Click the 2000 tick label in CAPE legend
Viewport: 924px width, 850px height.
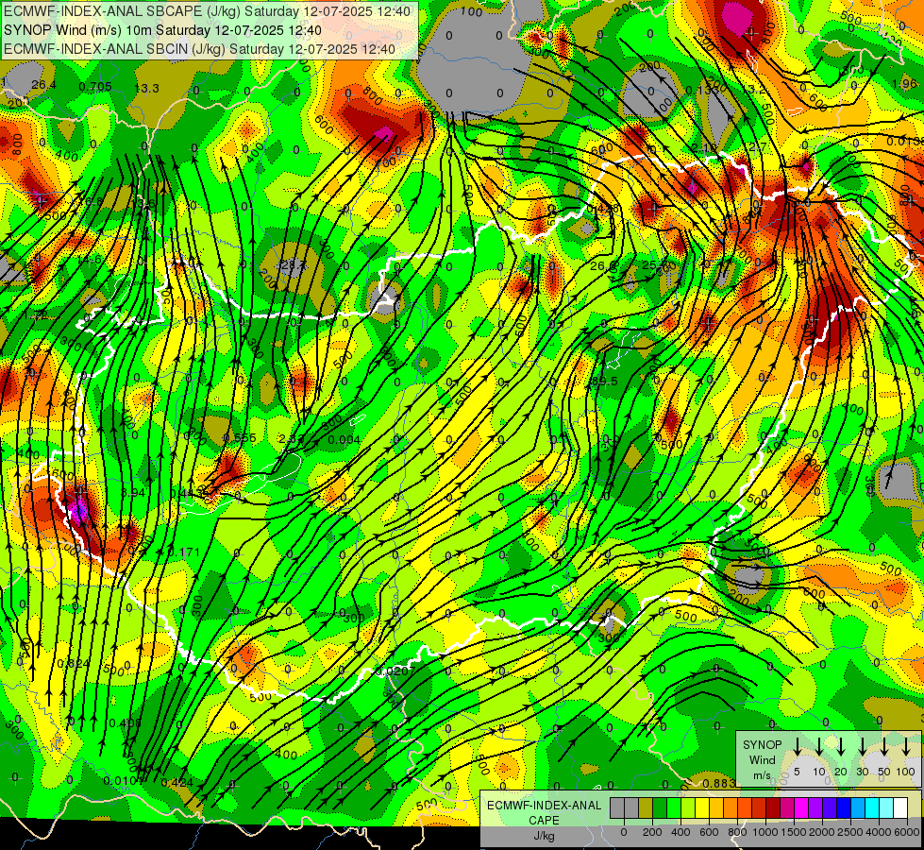(821, 832)
